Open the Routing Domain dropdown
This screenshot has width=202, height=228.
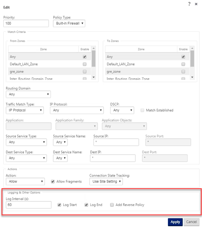click(x=28, y=94)
